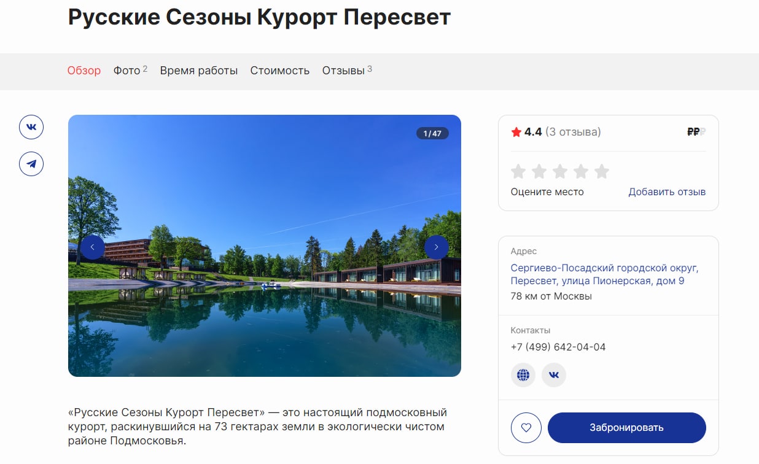Show previous photo with left arrow
Image resolution: width=759 pixels, height=464 pixels.
point(93,247)
